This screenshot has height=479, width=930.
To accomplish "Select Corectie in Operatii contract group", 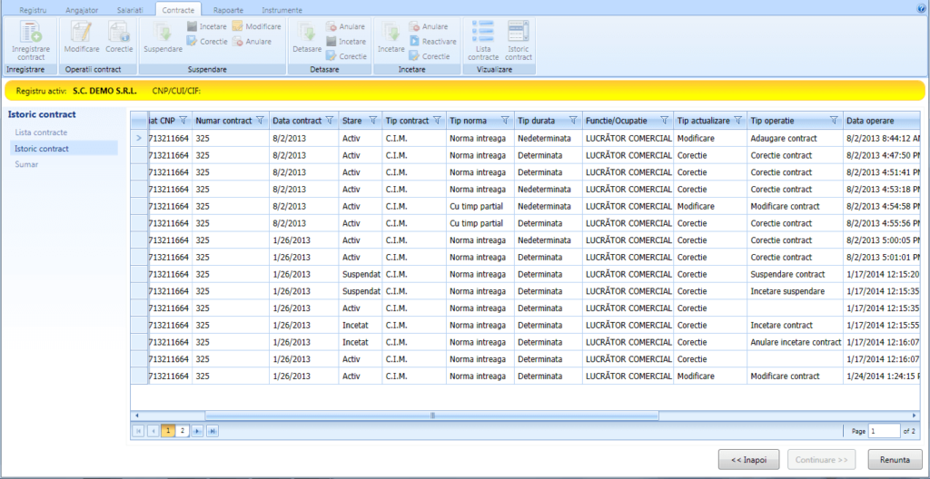I will click(119, 37).
